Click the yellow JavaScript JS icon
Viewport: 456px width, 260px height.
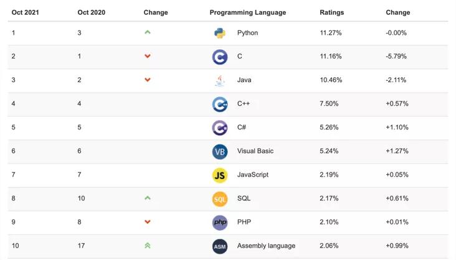coord(219,175)
